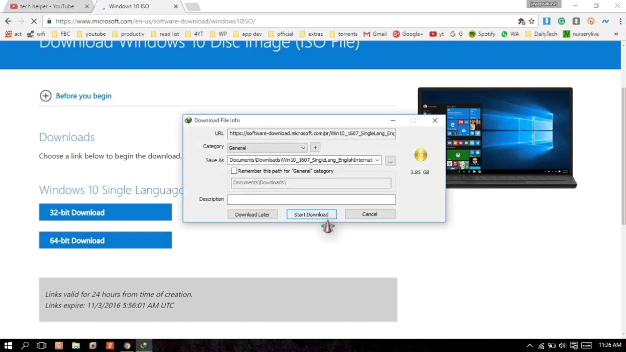
Task: Open the Spotify bookmark
Action: 482,34
